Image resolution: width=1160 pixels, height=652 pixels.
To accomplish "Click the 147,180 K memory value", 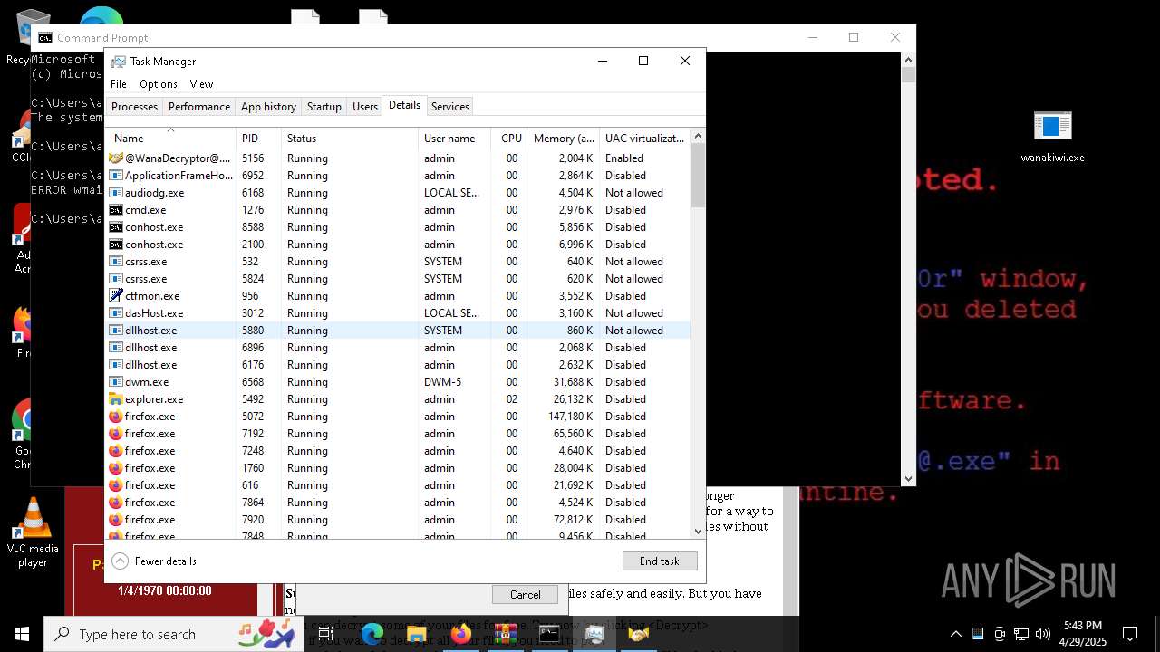I will coord(570,417).
